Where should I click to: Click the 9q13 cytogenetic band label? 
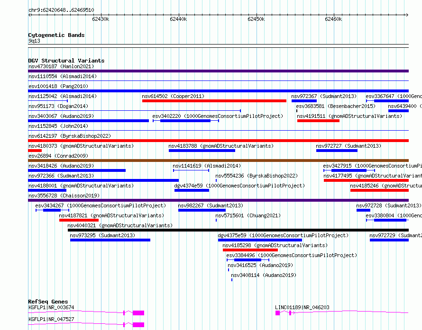pyautogui.click(x=35, y=41)
